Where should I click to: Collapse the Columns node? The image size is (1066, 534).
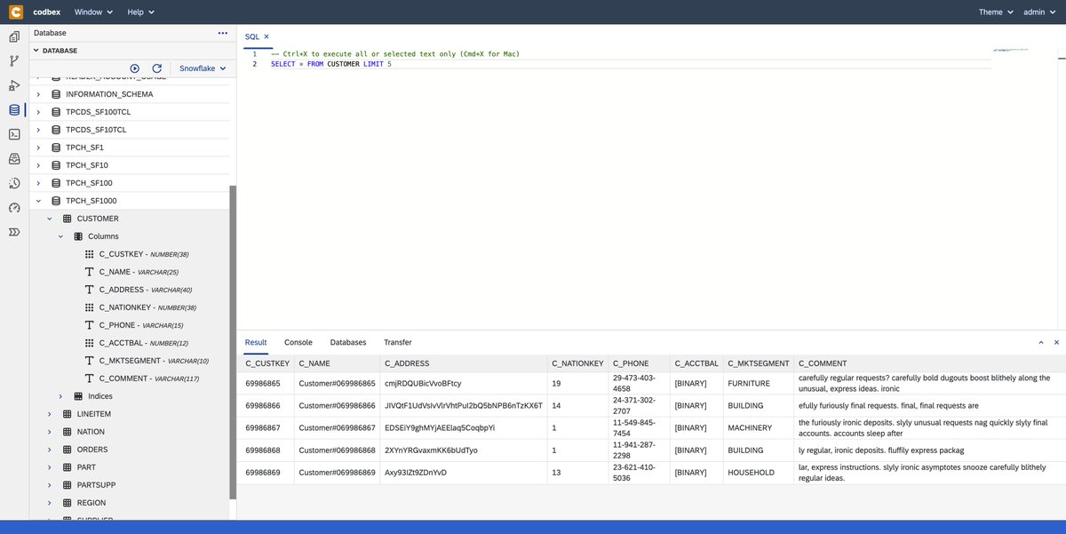coord(60,236)
